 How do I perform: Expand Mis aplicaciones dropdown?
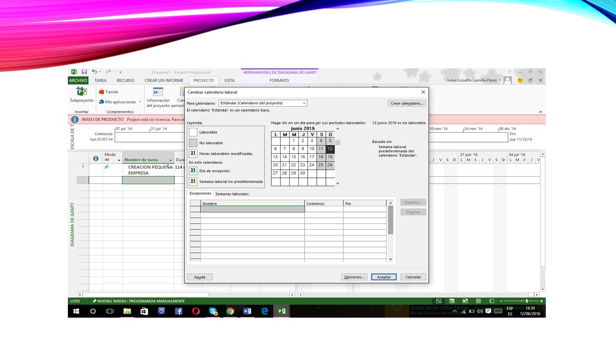140,102
